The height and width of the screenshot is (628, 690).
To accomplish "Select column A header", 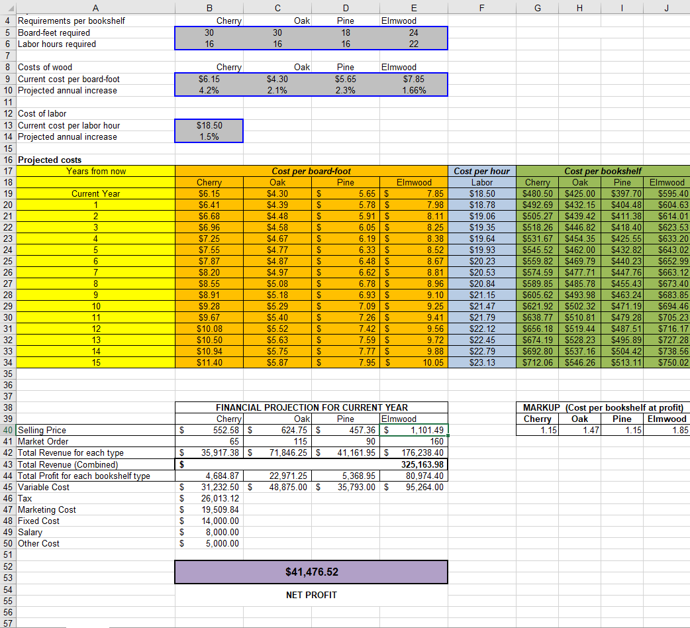I will point(95,7).
